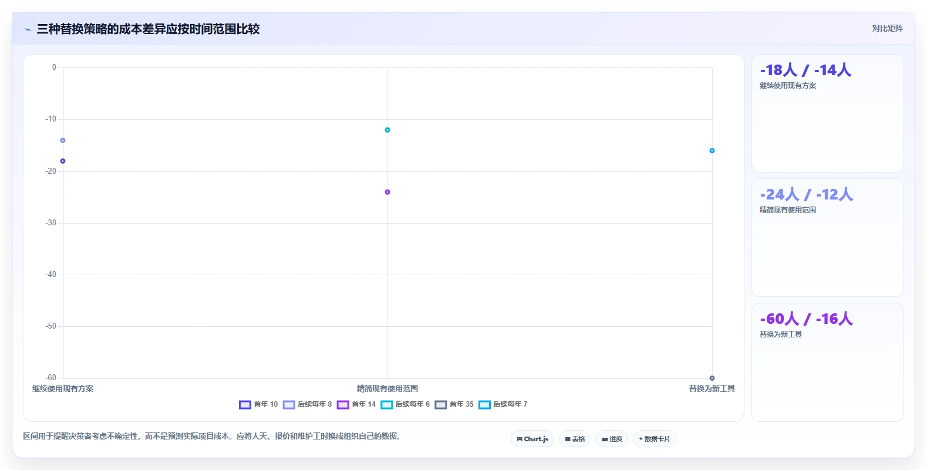The height and width of the screenshot is (470, 927).
Task: Click the x-axis label 继续使用现有方案
Action: (63, 388)
